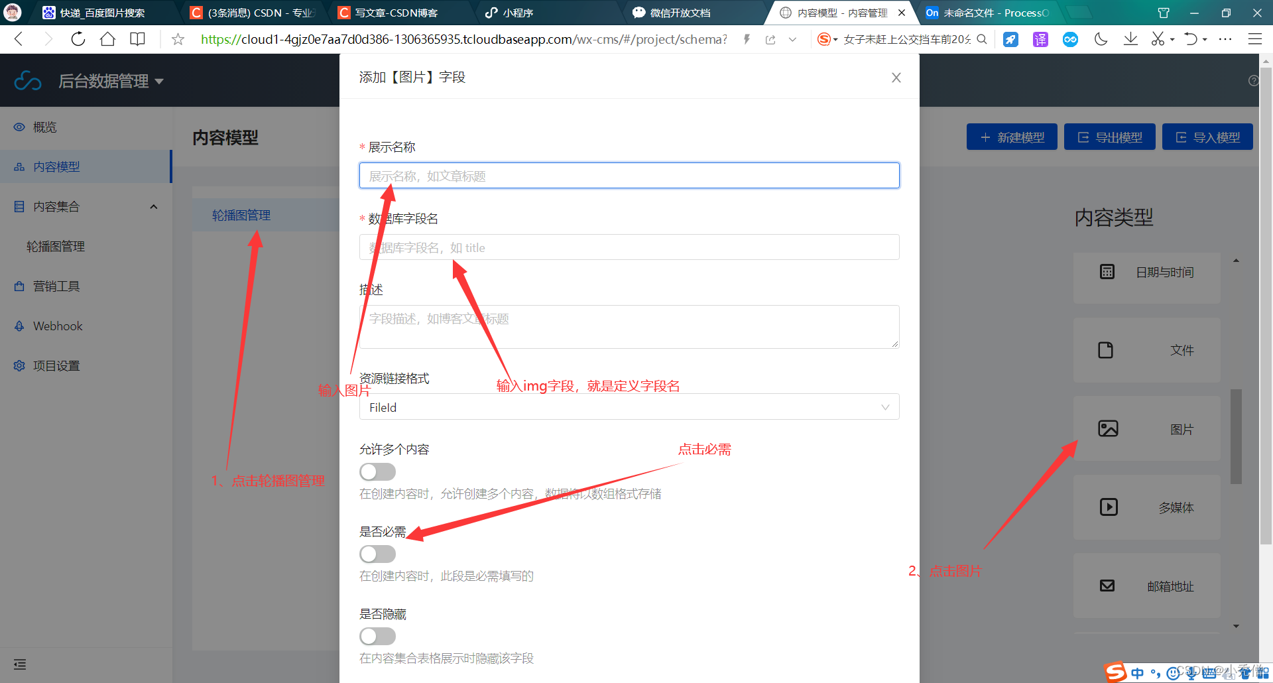Choose the 邮箱地址 content type
Viewport: 1273px width, 683px height.
click(1147, 586)
